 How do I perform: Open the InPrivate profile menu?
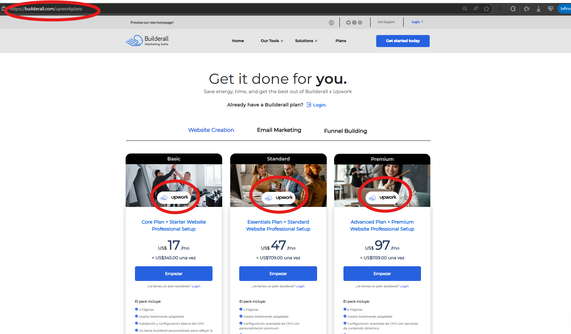pyautogui.click(x=565, y=9)
